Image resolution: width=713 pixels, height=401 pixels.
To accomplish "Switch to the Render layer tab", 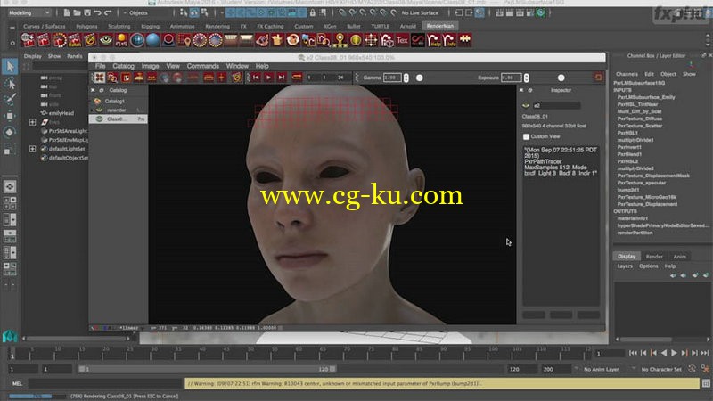I will pyautogui.click(x=654, y=257).
